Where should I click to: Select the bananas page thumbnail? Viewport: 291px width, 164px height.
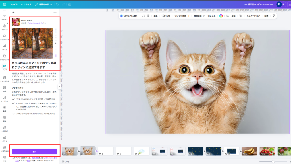pos(249,151)
